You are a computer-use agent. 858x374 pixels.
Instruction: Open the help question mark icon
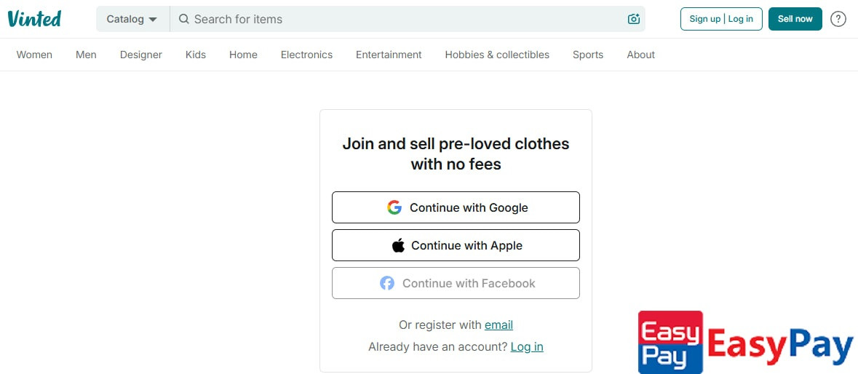tap(838, 19)
